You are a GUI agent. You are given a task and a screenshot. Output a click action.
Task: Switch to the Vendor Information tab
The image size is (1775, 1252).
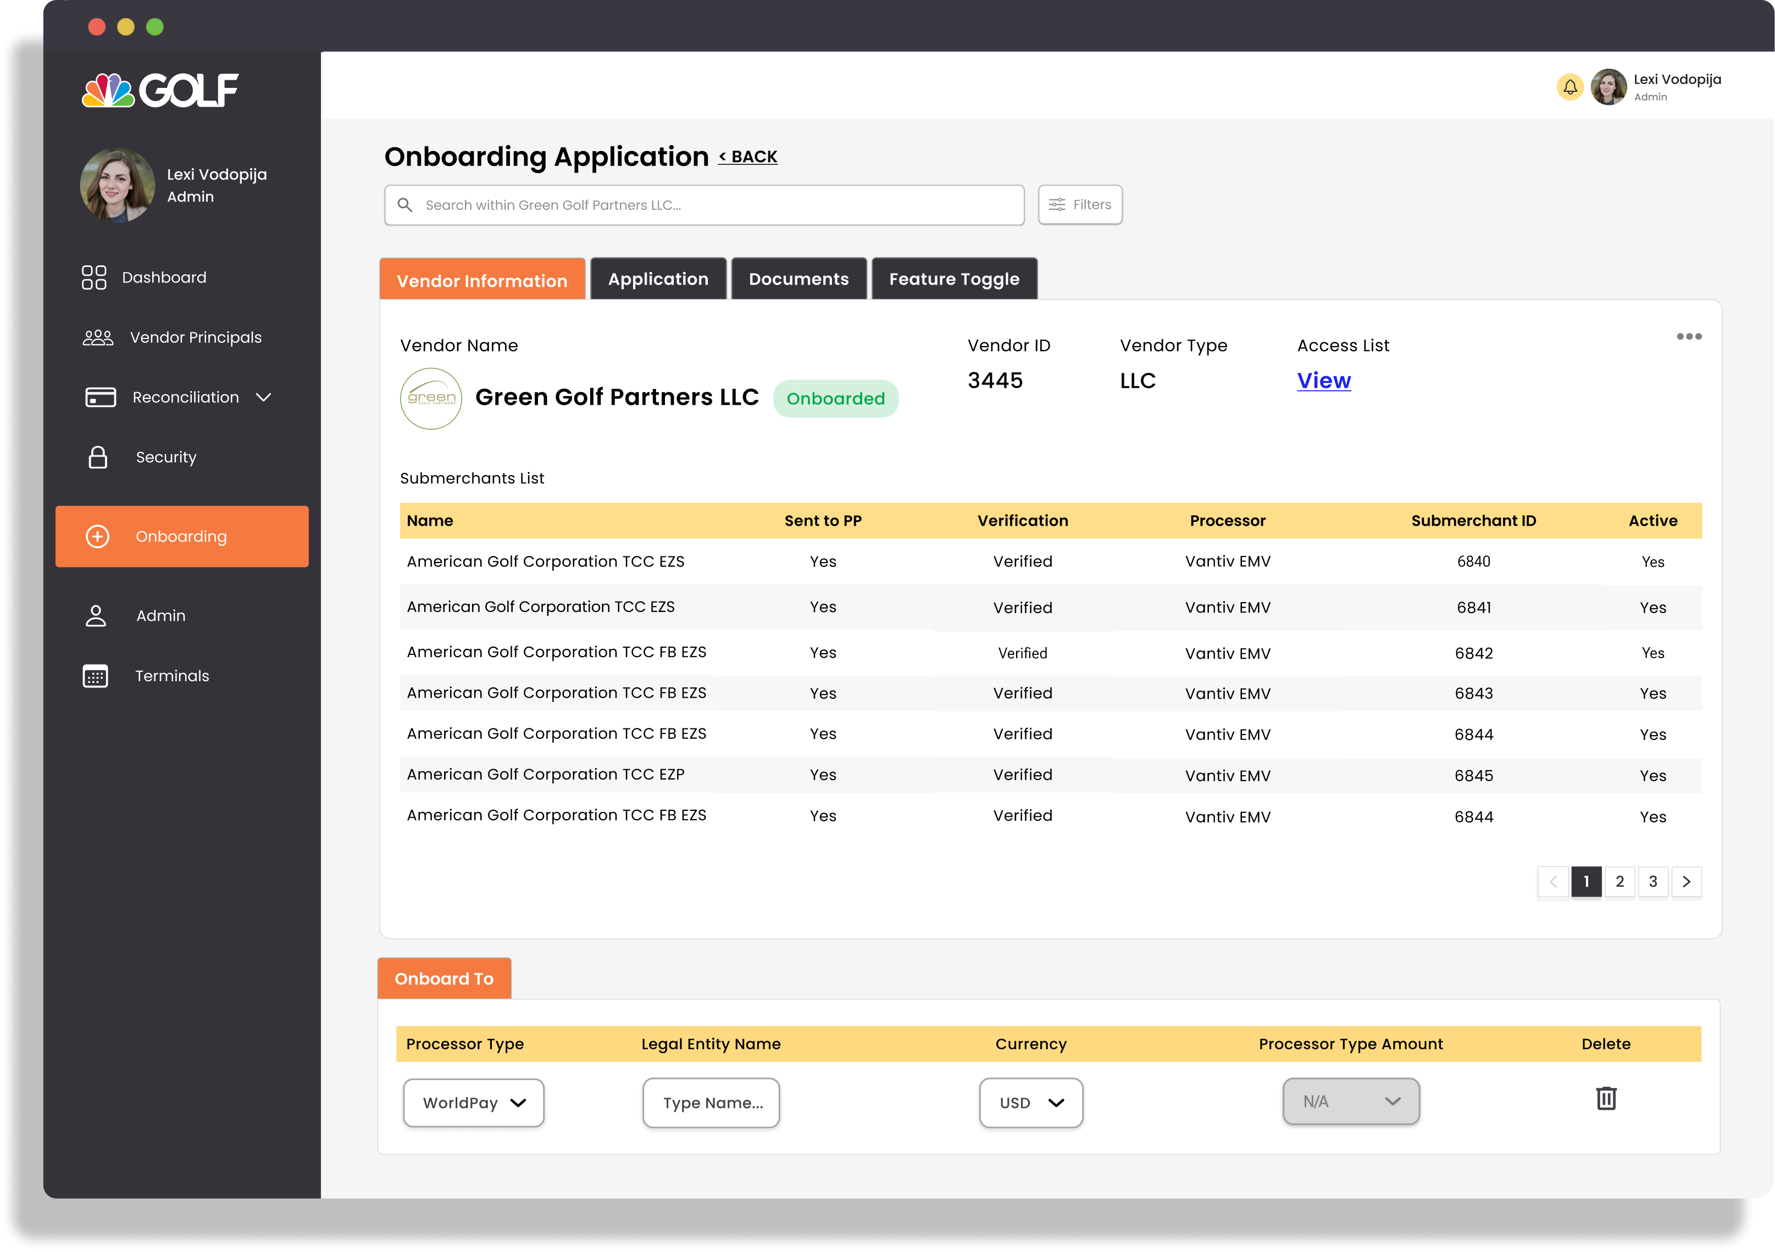click(x=482, y=279)
